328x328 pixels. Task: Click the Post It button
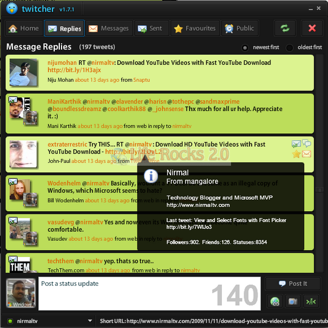293,284
